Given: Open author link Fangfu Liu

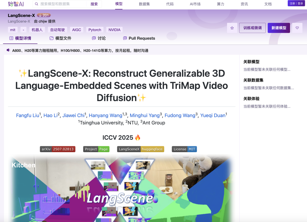Looking at the screenshot, I should pos(27,115).
